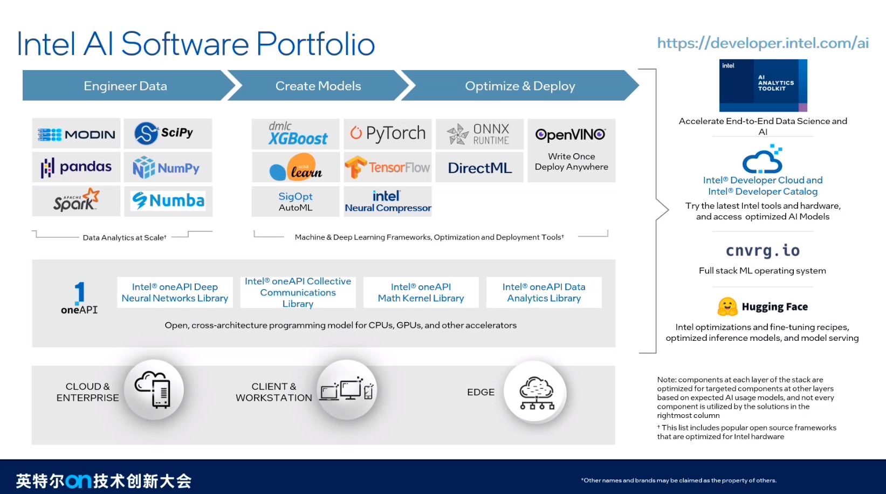
Task: Click 'Open, cross-architecture programming model' sentence
Action: [x=340, y=325]
